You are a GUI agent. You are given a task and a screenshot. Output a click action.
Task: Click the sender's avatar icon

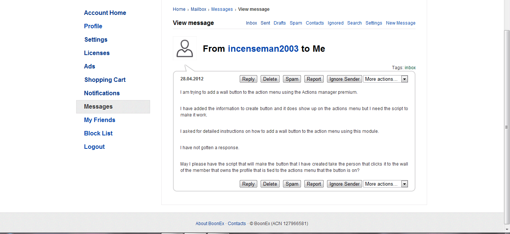pos(185,48)
